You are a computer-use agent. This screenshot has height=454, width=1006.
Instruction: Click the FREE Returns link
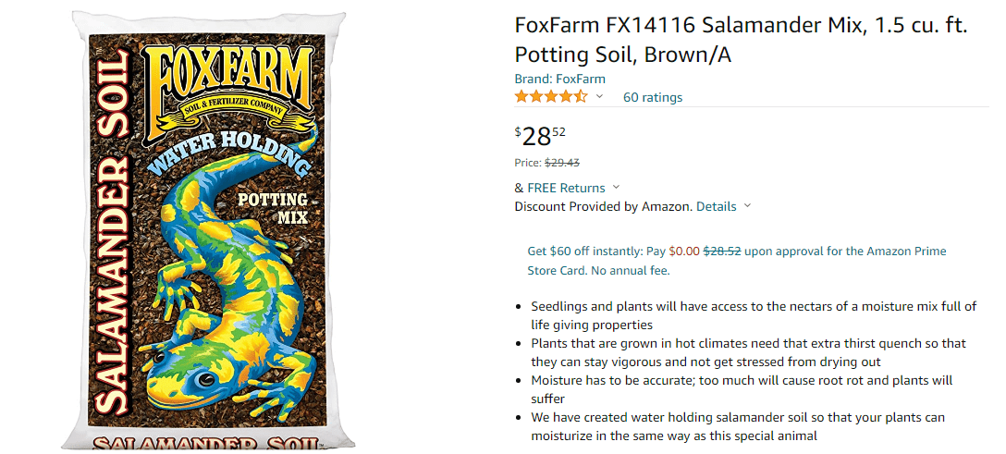[x=566, y=188]
